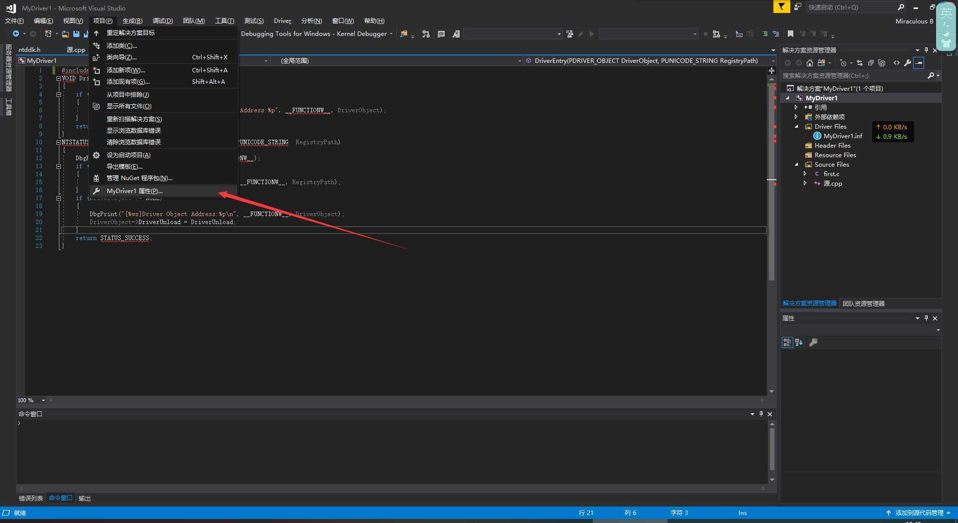Click the notifications flag icon
The image size is (958, 523).
(x=781, y=7)
